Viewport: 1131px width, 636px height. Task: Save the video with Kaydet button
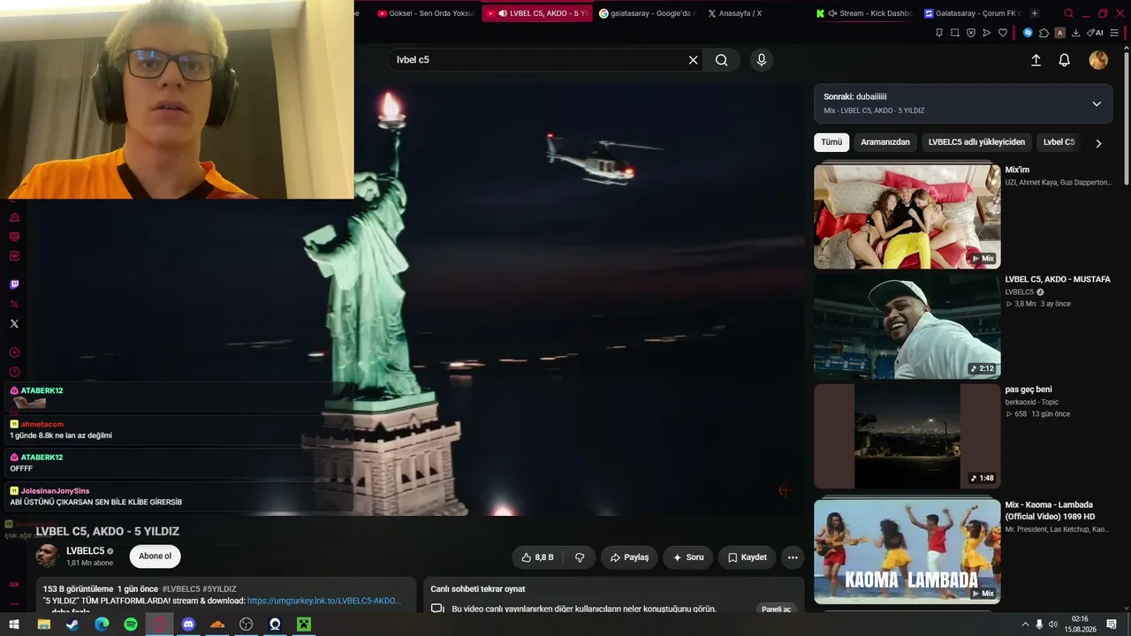click(748, 557)
